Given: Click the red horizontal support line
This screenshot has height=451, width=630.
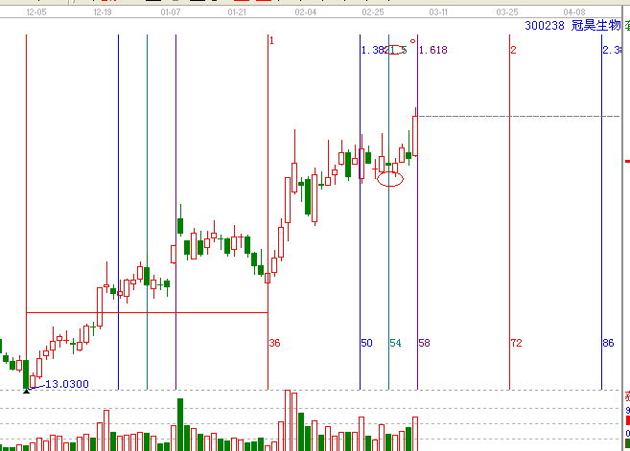Looking at the screenshot, I should pyautogui.click(x=144, y=312).
